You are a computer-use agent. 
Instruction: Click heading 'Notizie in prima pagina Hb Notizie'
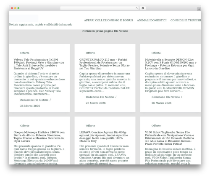click(105, 31)
